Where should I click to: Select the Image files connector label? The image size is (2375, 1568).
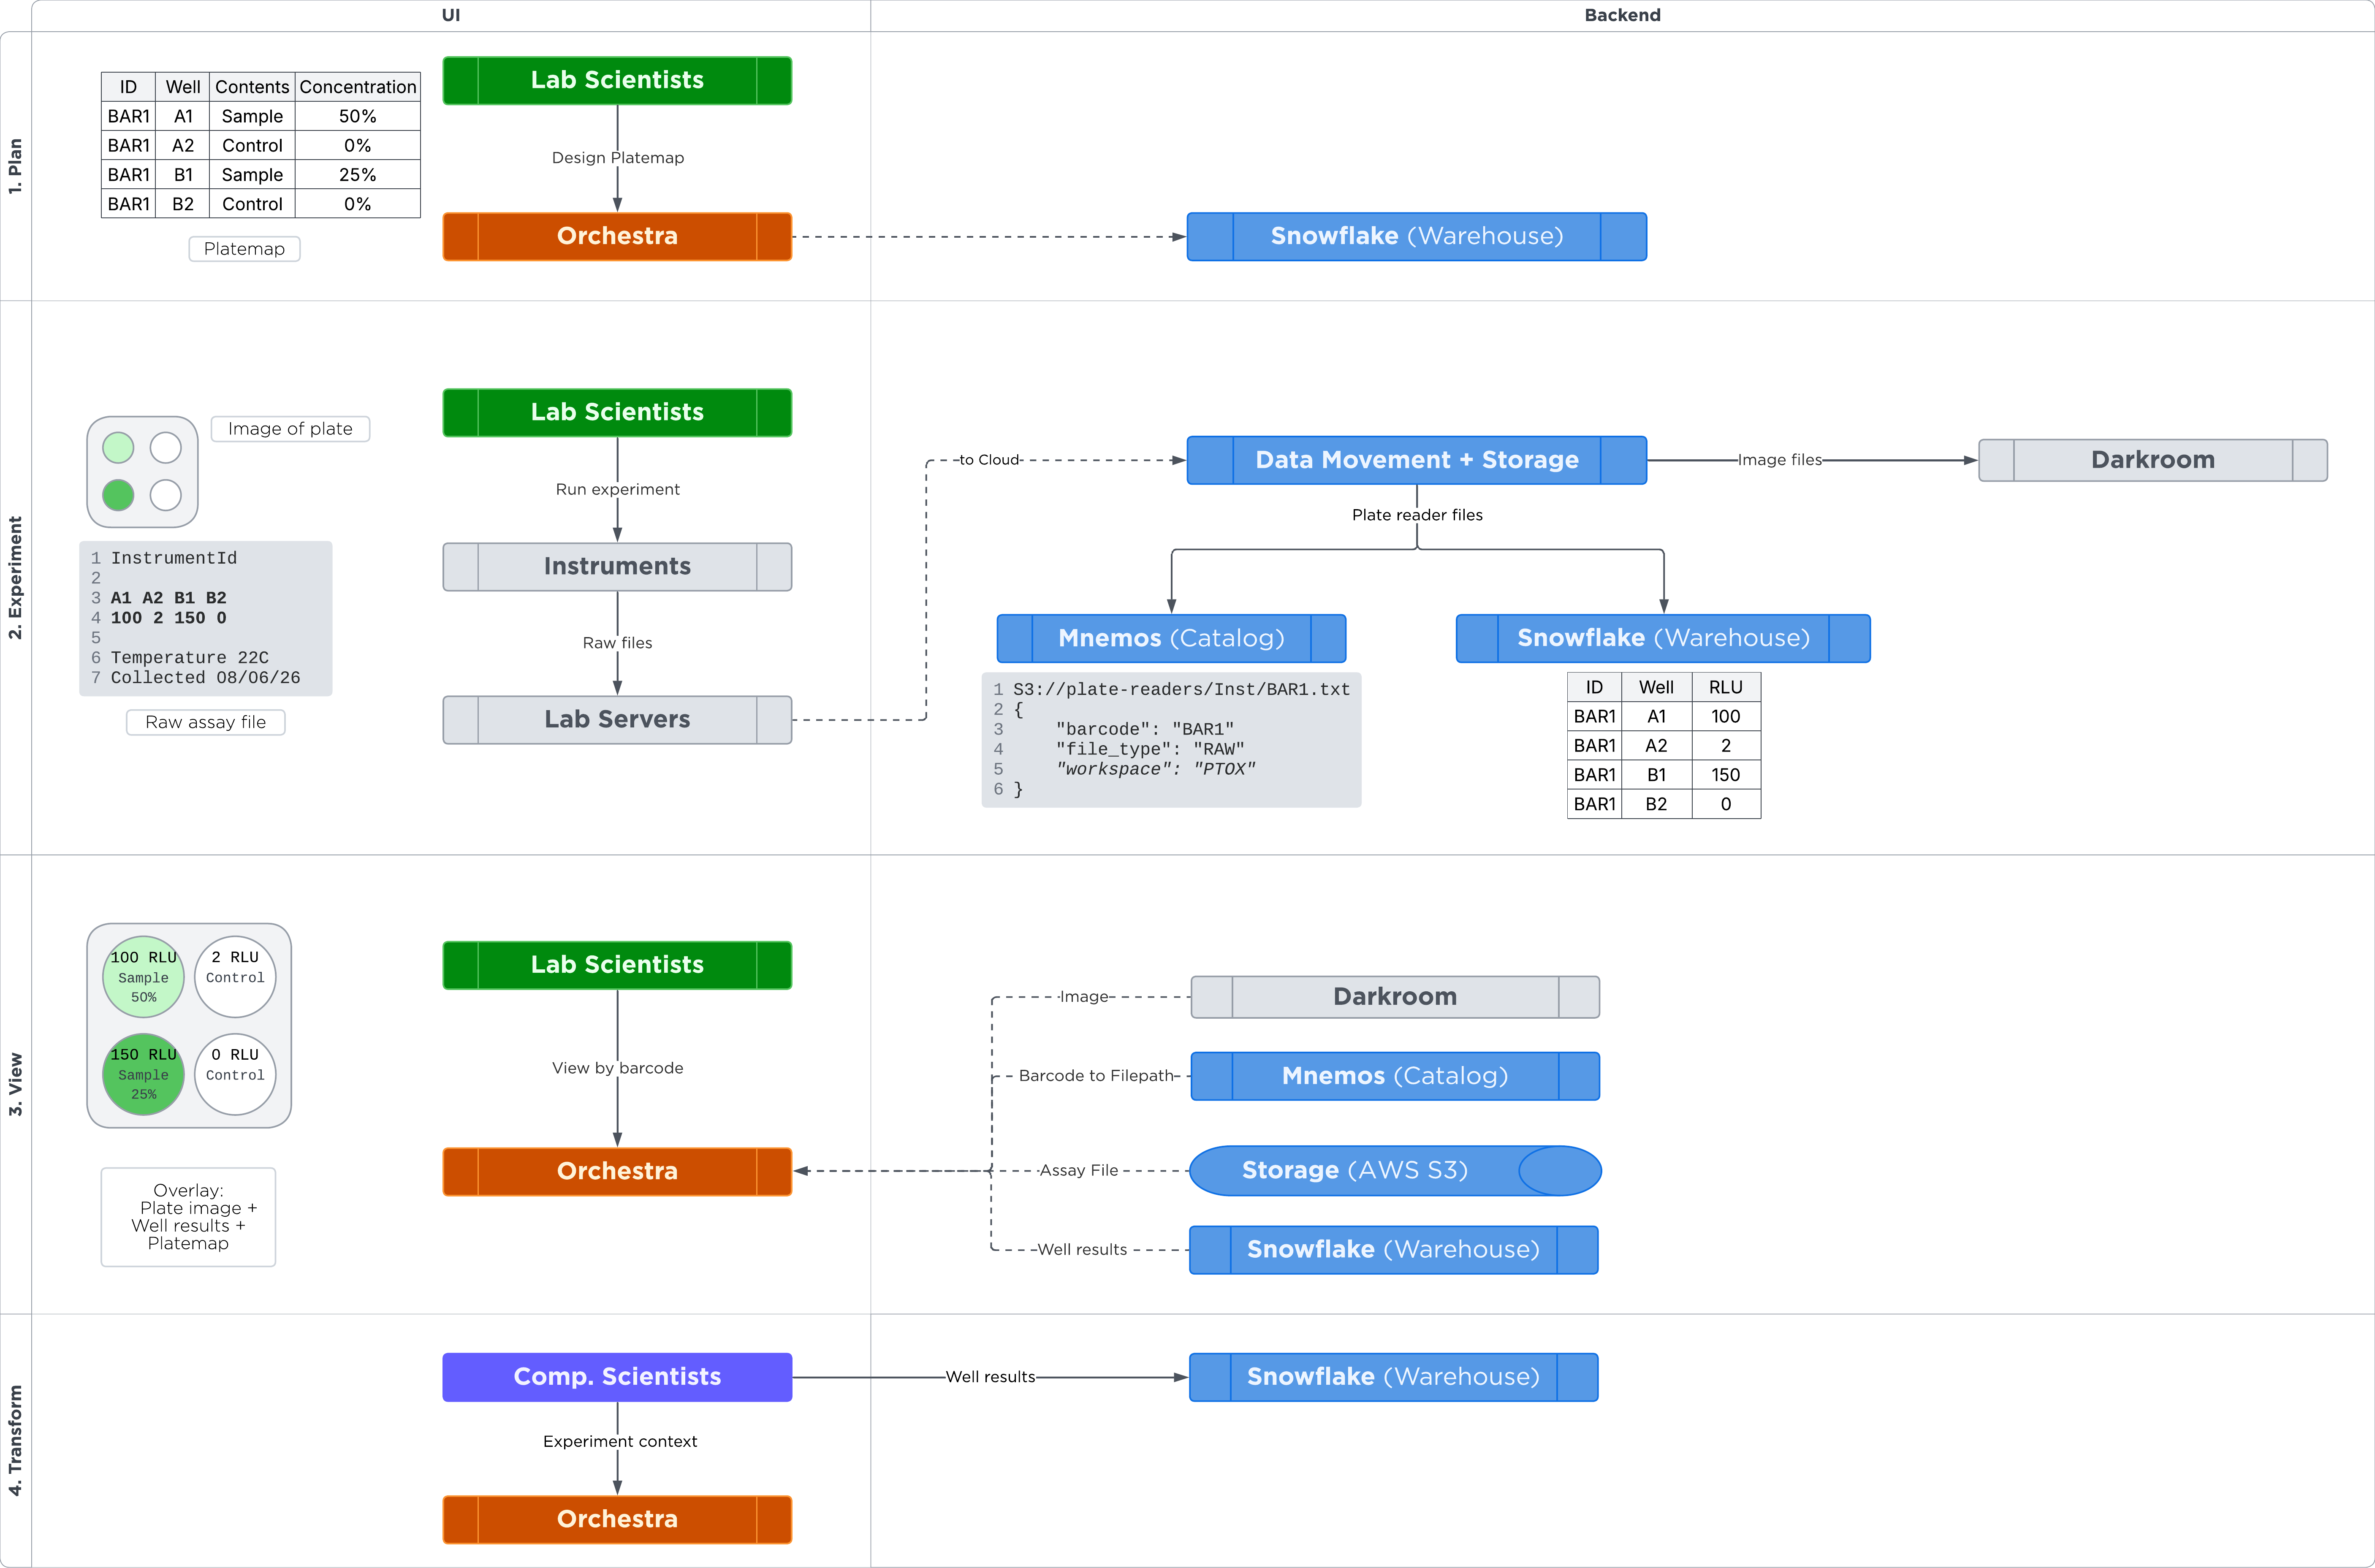click(x=1780, y=460)
